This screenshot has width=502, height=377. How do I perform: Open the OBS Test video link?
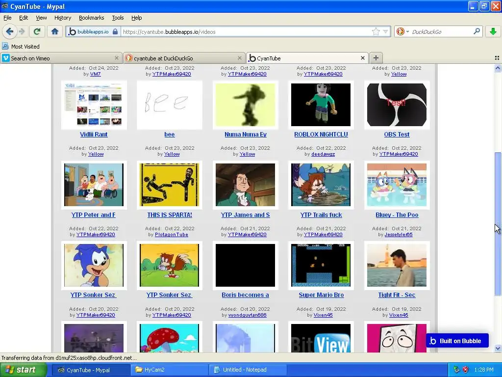[x=397, y=135]
